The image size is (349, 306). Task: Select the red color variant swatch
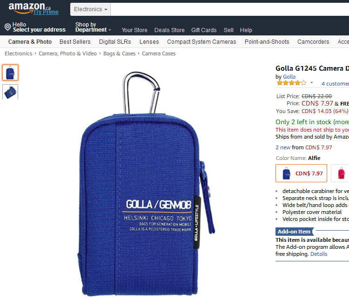[x=340, y=173]
